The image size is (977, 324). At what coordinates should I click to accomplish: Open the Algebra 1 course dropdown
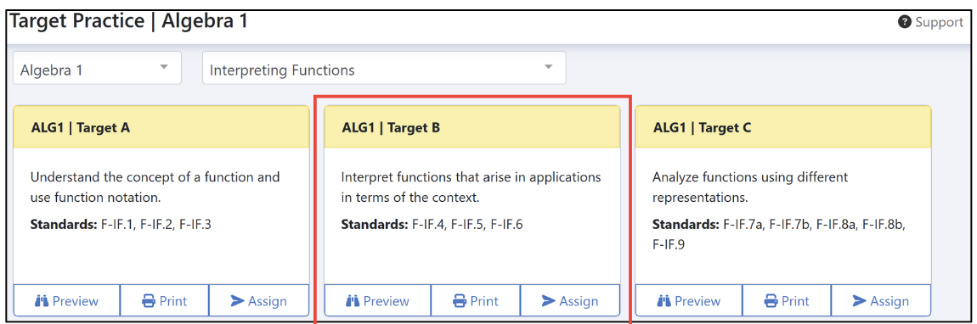pyautogui.click(x=97, y=68)
